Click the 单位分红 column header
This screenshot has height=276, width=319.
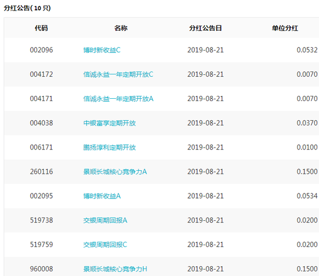coord(285,28)
